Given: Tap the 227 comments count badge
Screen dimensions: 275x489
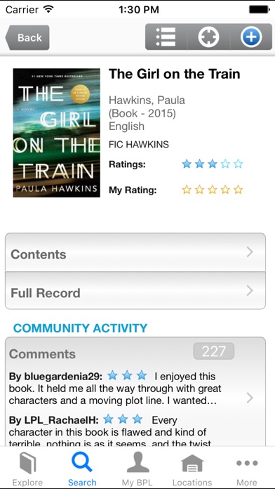Looking at the screenshot, I should (x=214, y=351).
